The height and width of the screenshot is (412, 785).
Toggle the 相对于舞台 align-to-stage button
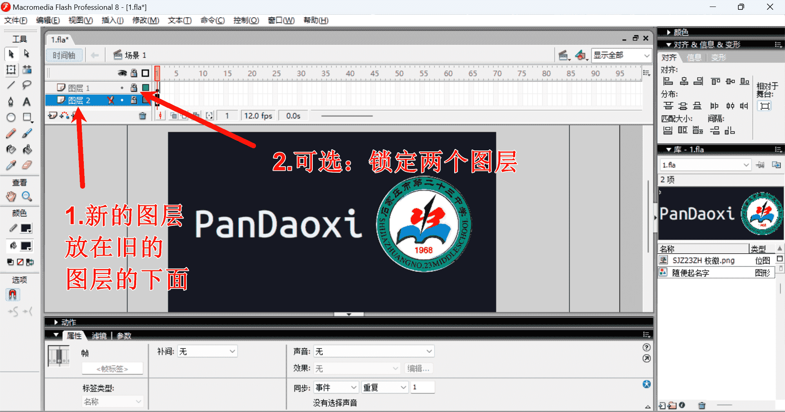pos(765,106)
